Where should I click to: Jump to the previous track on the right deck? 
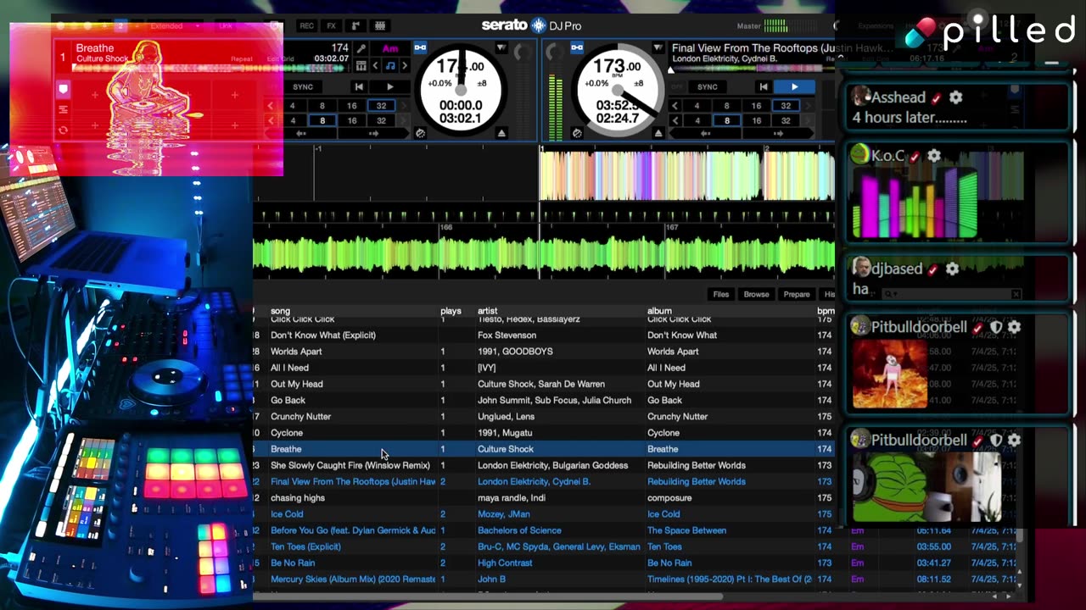764,86
